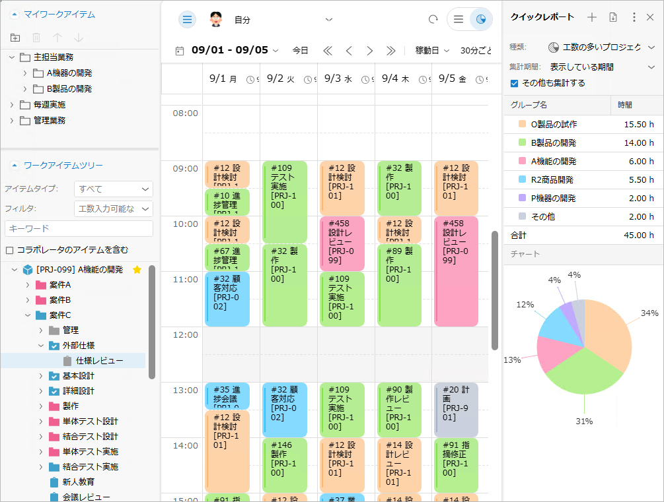Click the キーワード search field
The height and width of the screenshot is (502, 664).
coord(79,228)
